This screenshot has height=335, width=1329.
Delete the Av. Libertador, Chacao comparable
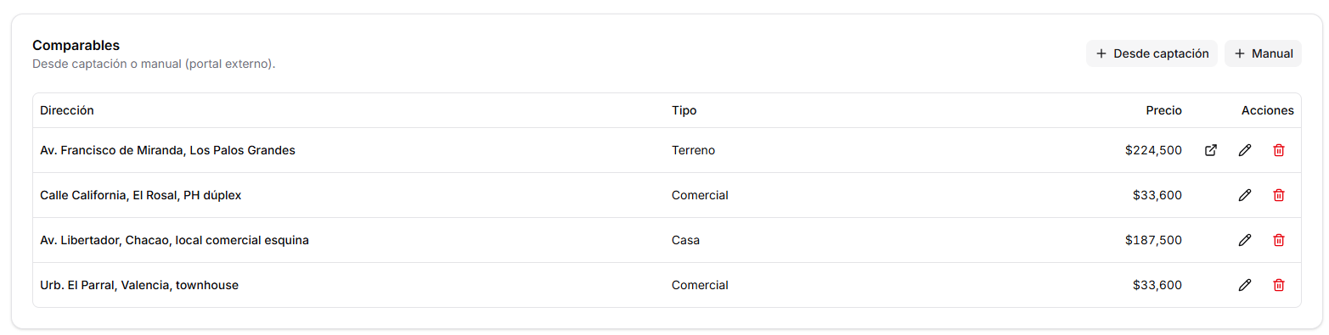click(x=1278, y=240)
